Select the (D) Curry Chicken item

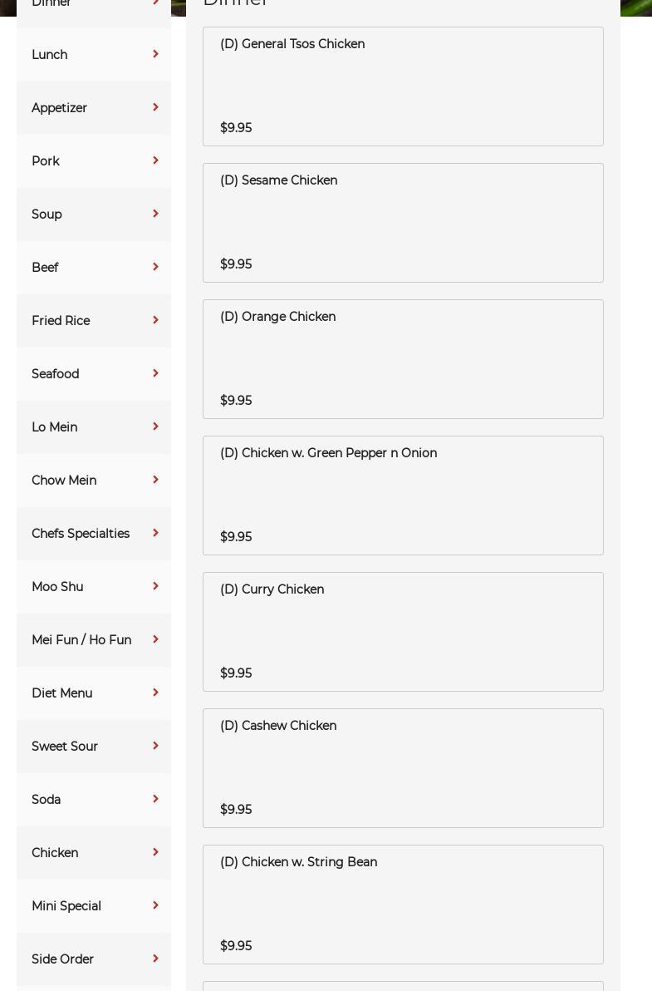403,632
